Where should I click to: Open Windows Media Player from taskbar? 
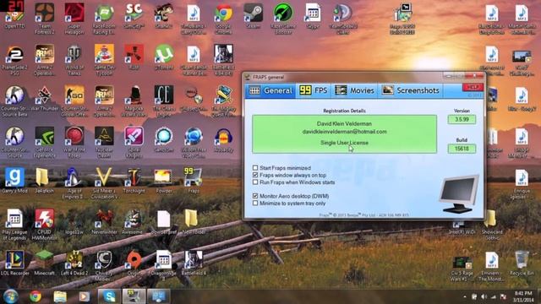[x=85, y=296]
